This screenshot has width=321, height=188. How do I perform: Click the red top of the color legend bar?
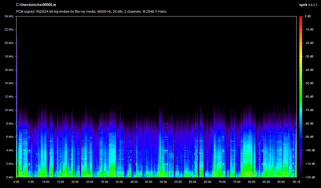click(301, 17)
